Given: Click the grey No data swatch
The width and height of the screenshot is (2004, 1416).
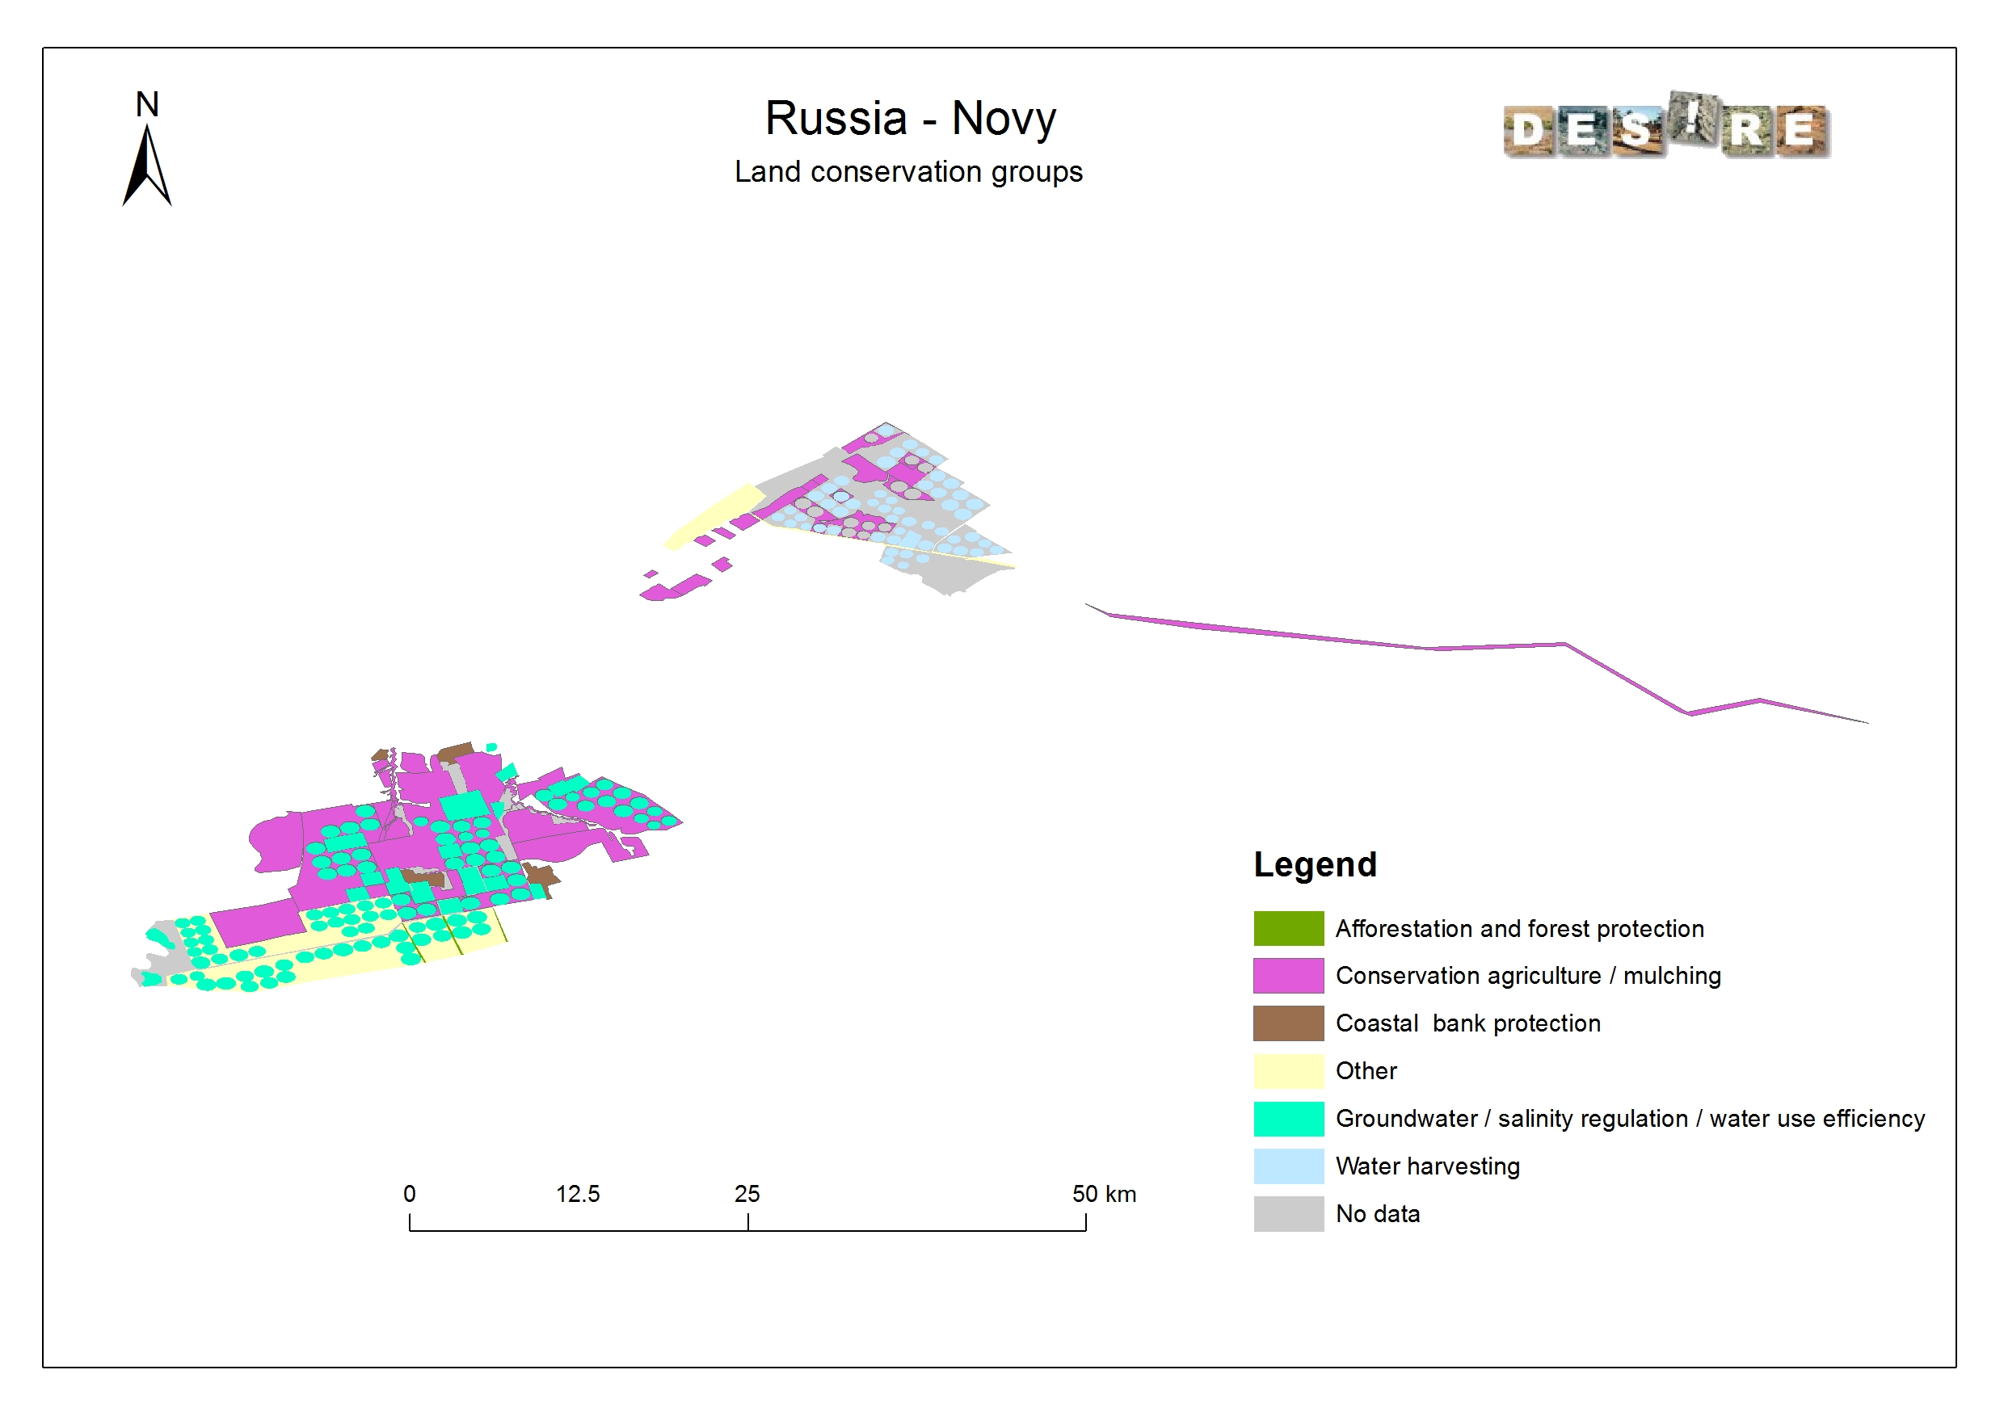Looking at the screenshot, I should pos(1288,1213).
